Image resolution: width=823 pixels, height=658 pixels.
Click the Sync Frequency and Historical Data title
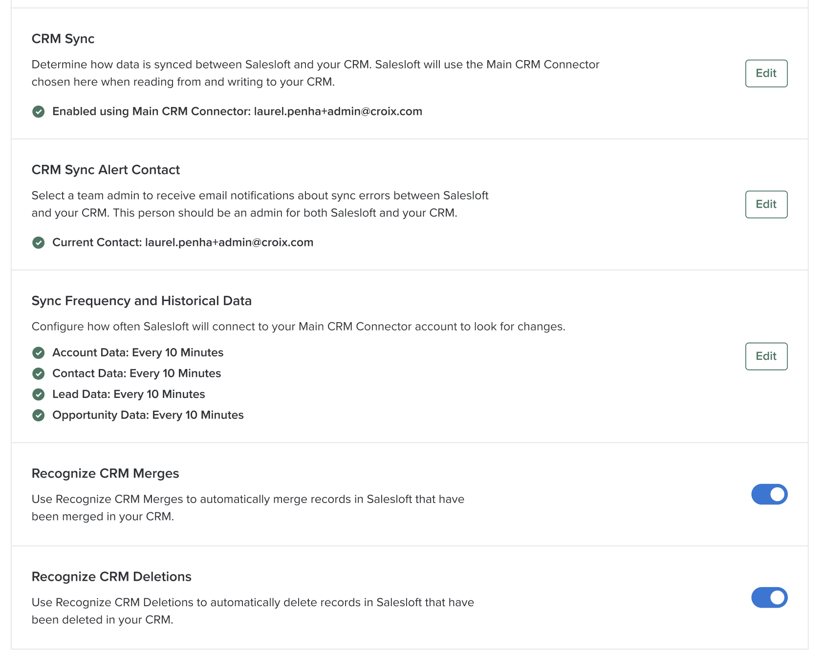[x=141, y=301]
